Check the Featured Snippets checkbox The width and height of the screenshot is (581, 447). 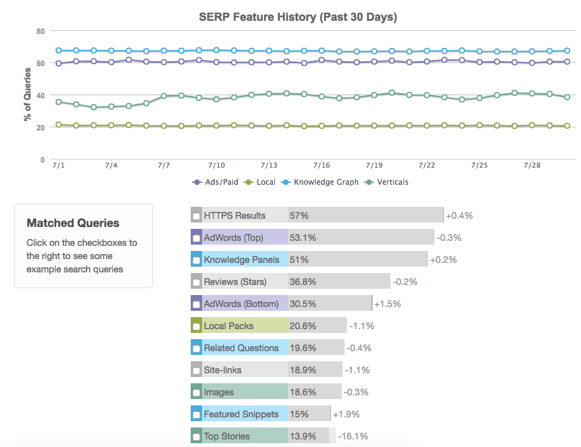(x=197, y=415)
